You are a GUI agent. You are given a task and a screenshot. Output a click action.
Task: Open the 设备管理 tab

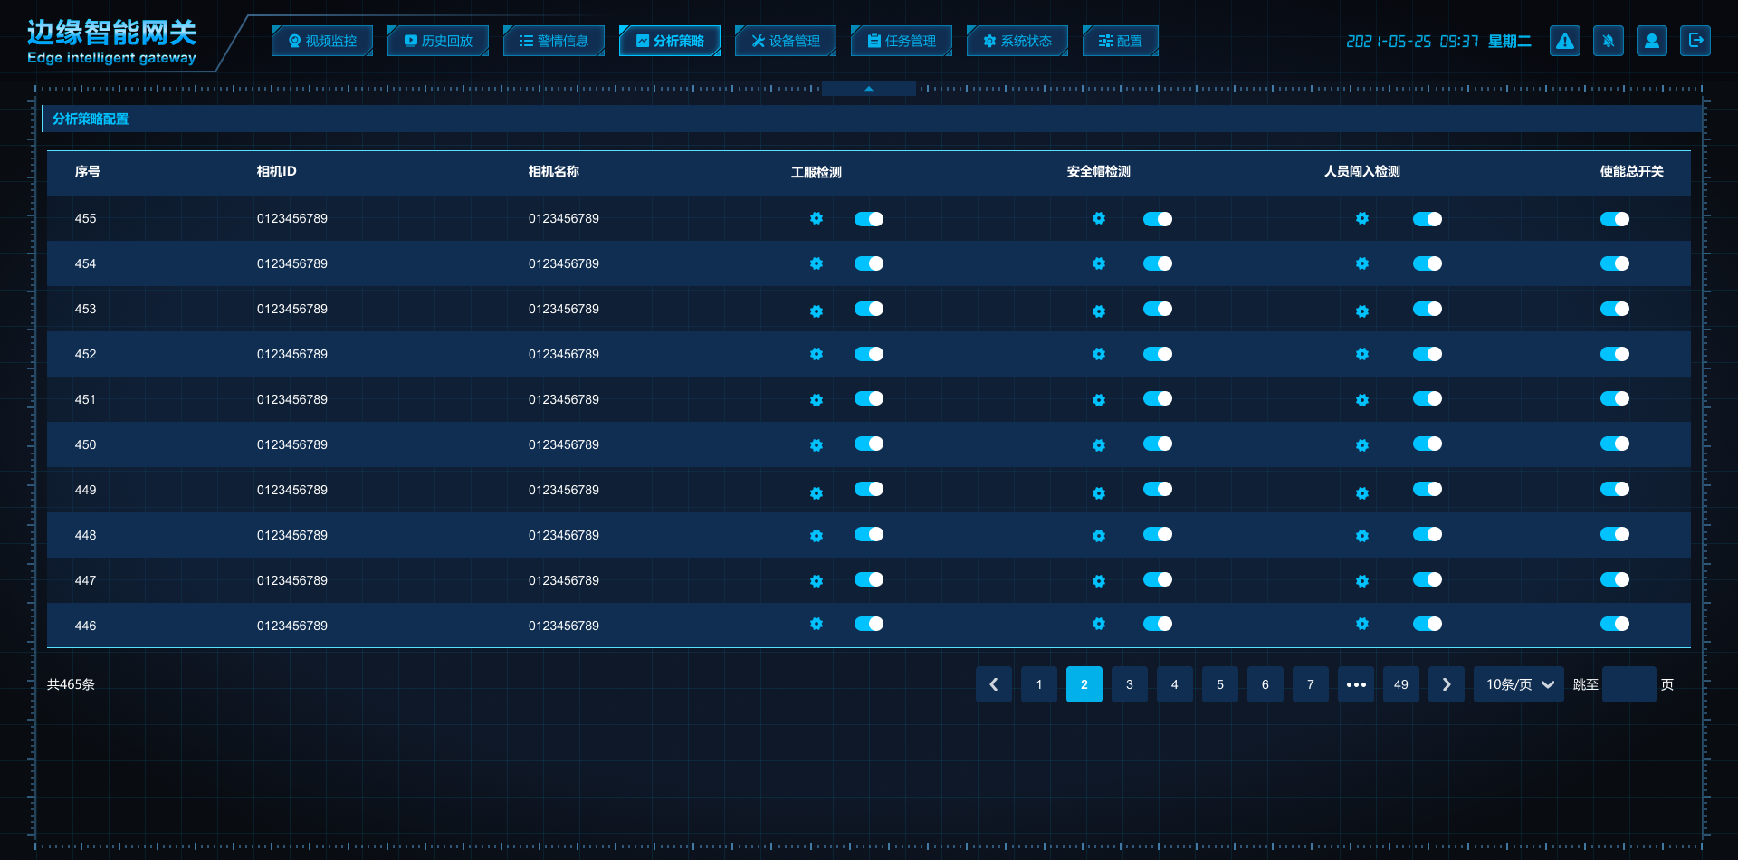785,41
